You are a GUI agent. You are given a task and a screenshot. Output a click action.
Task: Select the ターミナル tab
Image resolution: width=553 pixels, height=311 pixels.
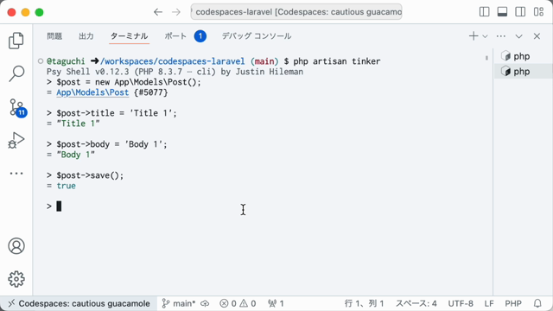tap(129, 36)
